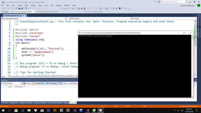Open the Action Center notifications
Viewport: 201px width, 113px height.
pyautogui.click(x=197, y=110)
